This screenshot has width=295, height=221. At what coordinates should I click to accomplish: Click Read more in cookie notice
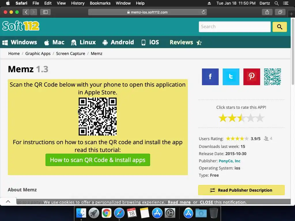click(179, 202)
